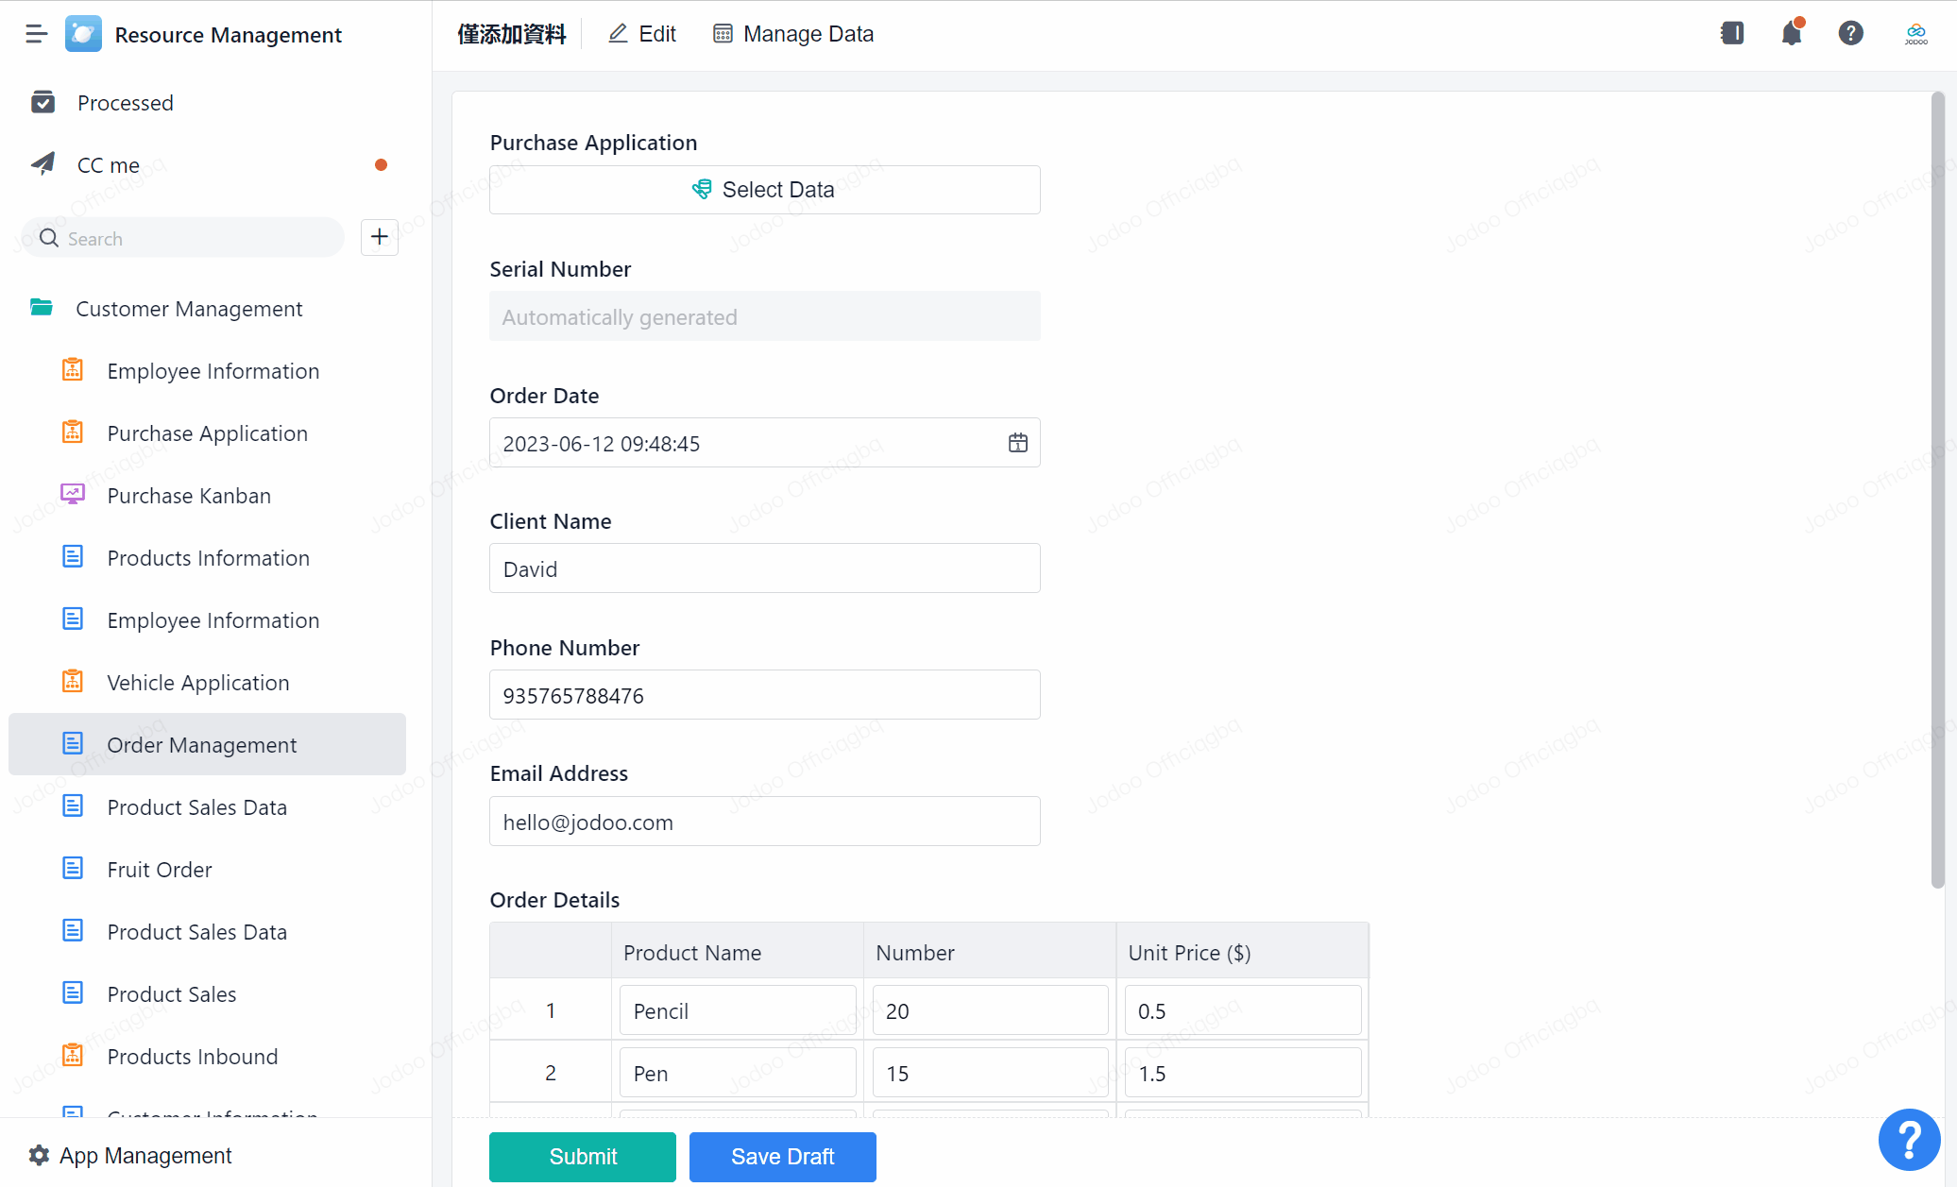Screen dimensions: 1957x1187
Task: Open the Order Date calendar picker icon
Action: [x=1017, y=443]
